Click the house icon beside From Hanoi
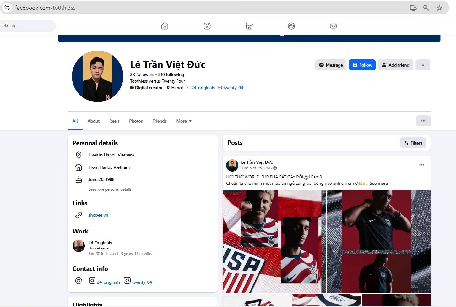This screenshot has height=307, width=456. [79, 167]
